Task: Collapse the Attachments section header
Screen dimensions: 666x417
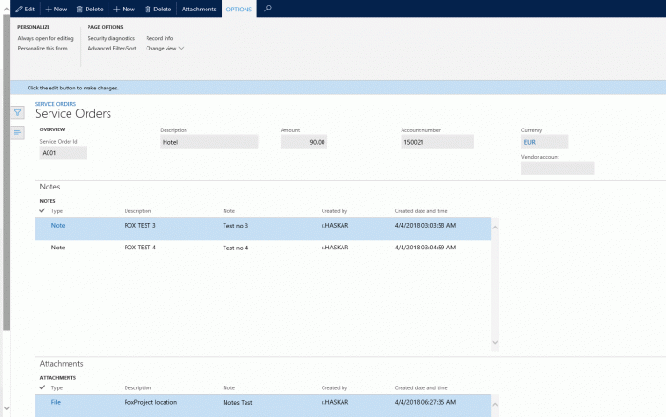Action: click(x=61, y=364)
